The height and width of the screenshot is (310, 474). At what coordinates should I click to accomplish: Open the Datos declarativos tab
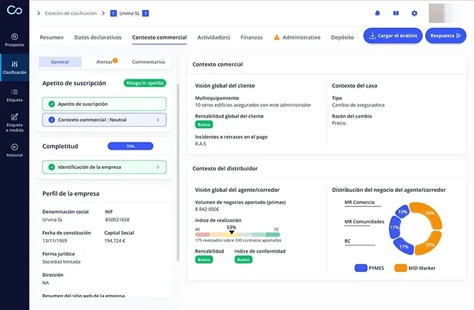pos(98,37)
